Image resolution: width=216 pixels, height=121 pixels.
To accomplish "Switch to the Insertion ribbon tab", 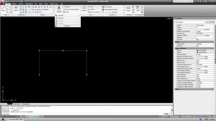I will tap(14, 4).
